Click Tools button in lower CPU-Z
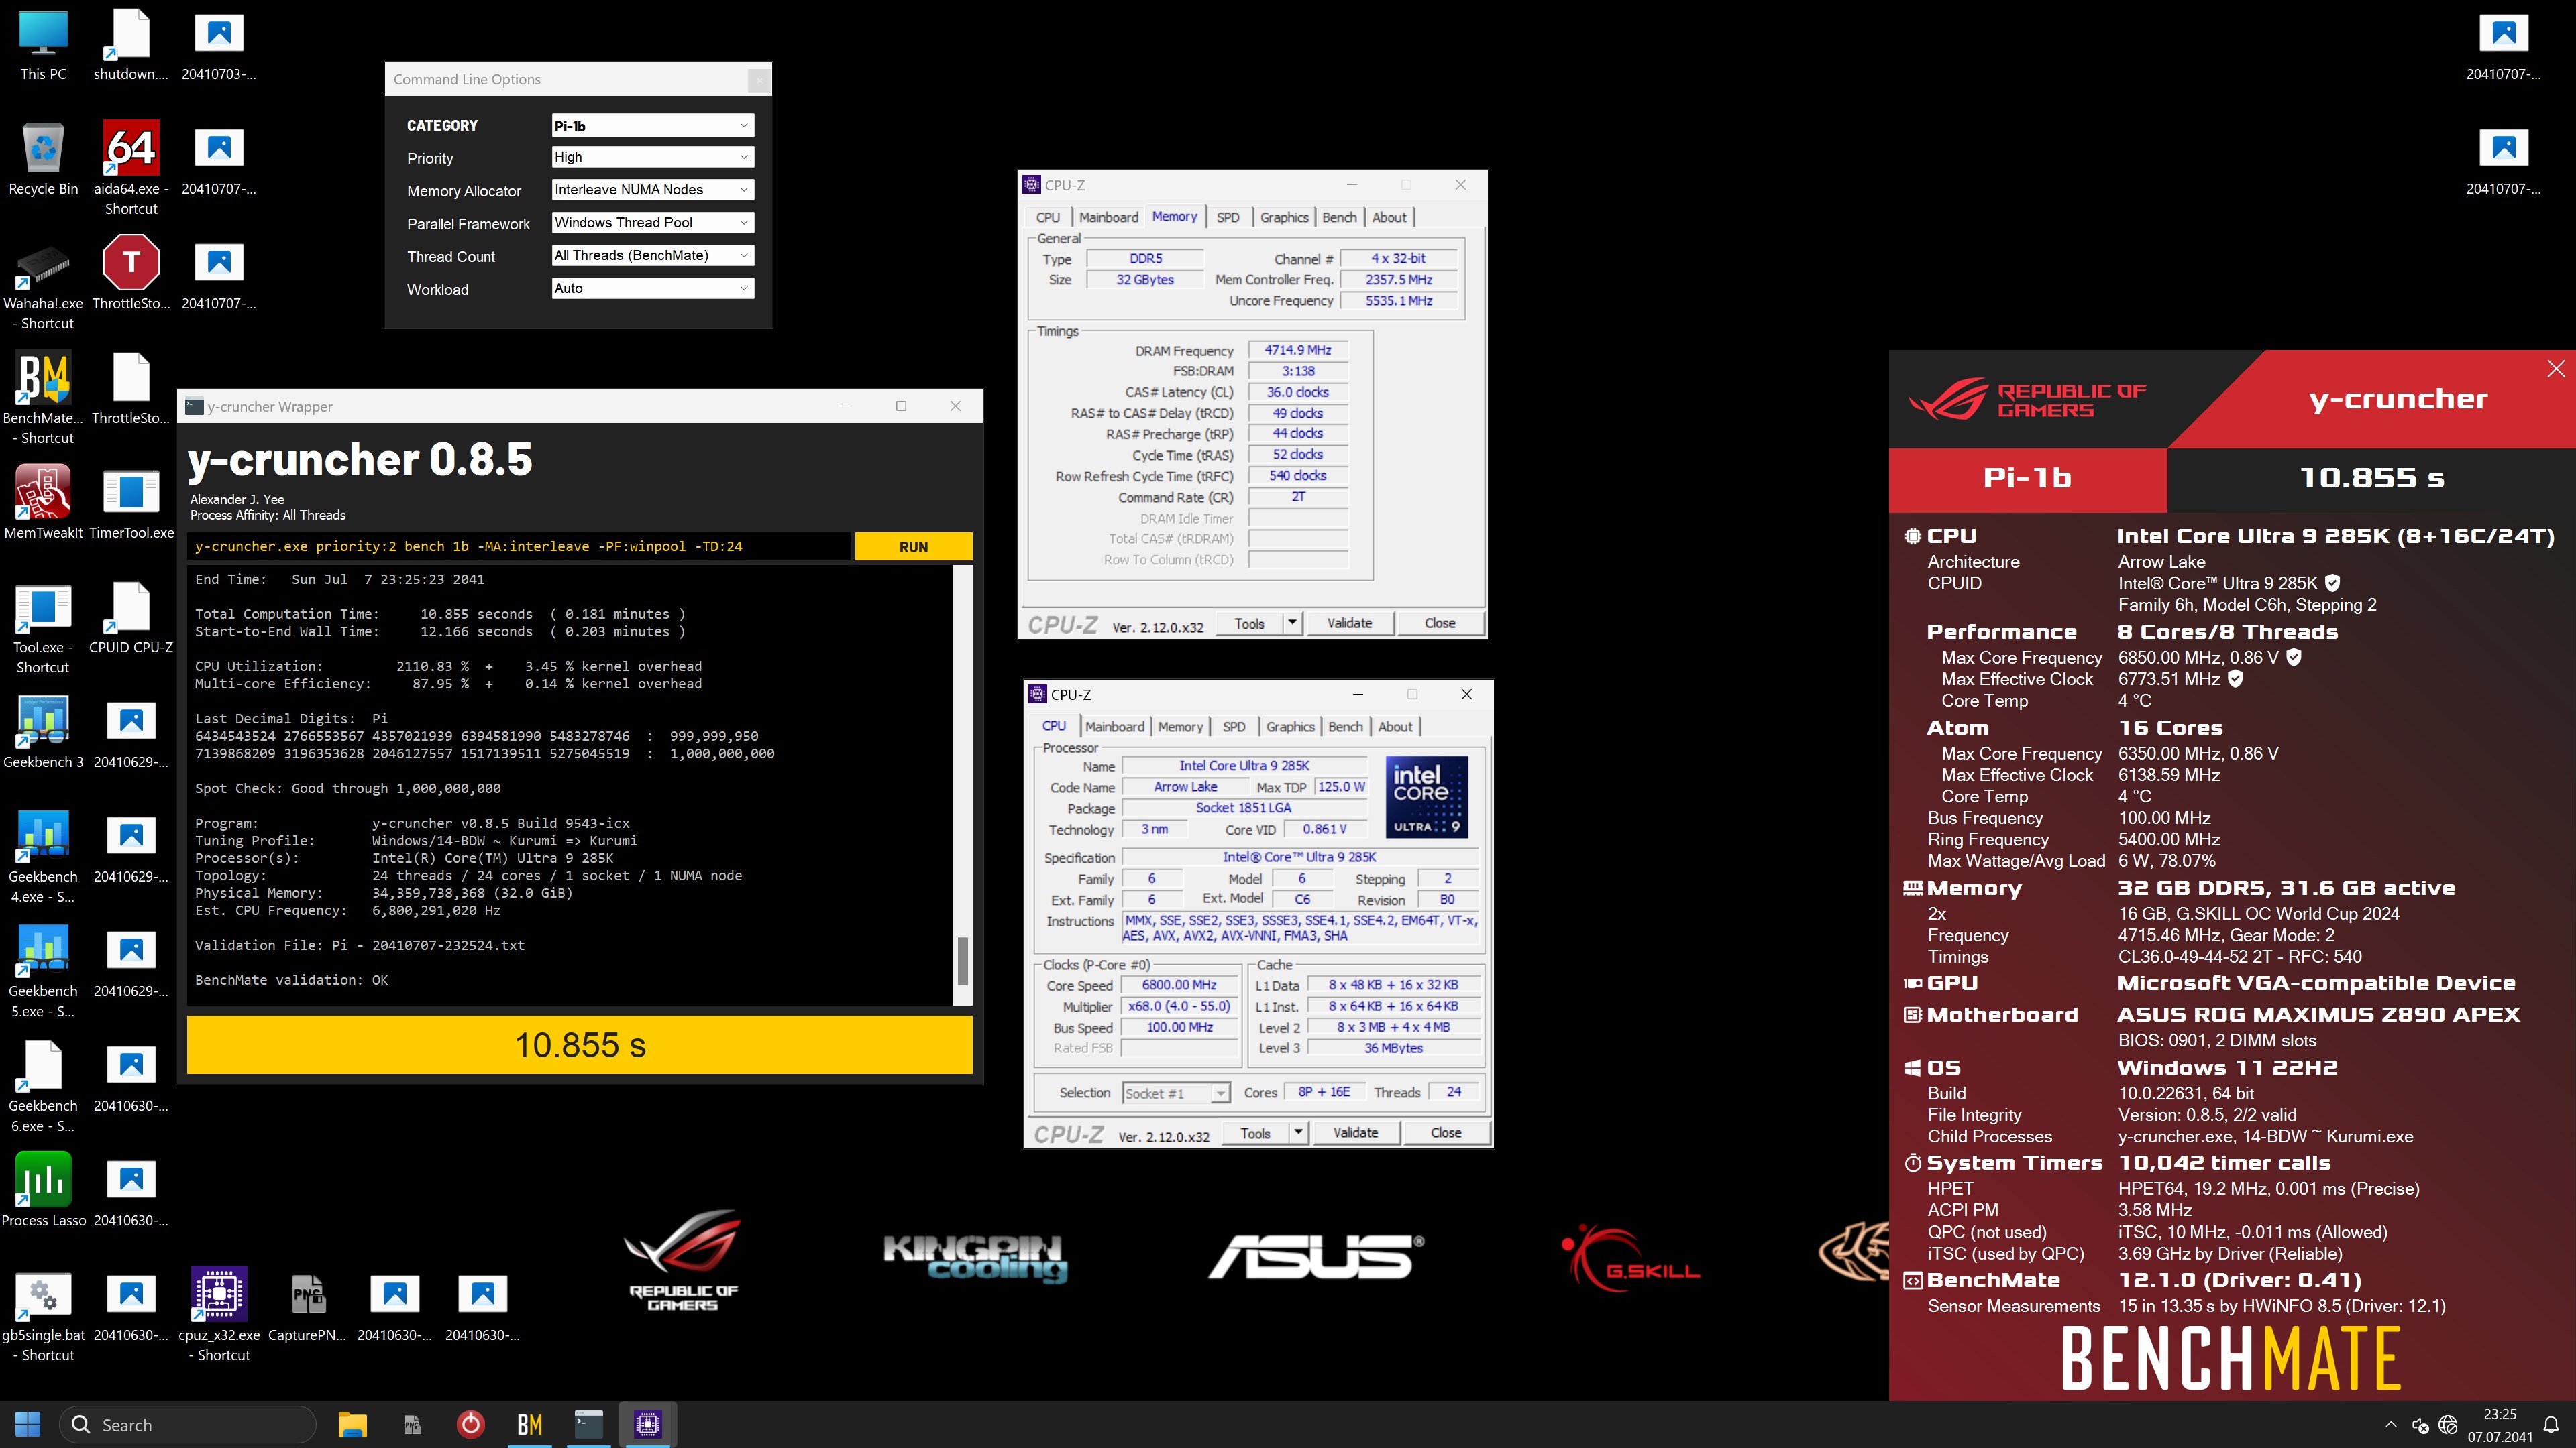2576x1448 pixels. click(1255, 1132)
